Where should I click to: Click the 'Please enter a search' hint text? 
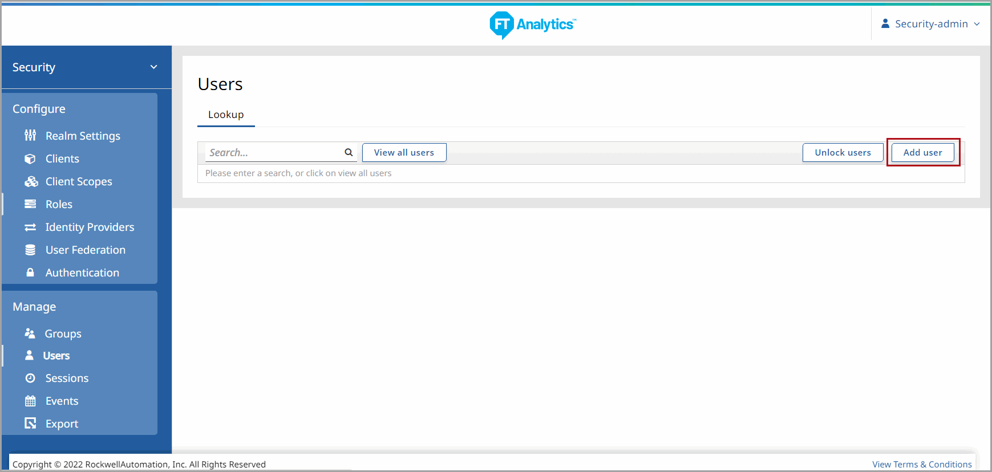click(298, 173)
